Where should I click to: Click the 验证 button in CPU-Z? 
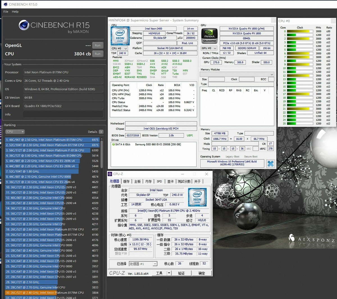point(181,273)
